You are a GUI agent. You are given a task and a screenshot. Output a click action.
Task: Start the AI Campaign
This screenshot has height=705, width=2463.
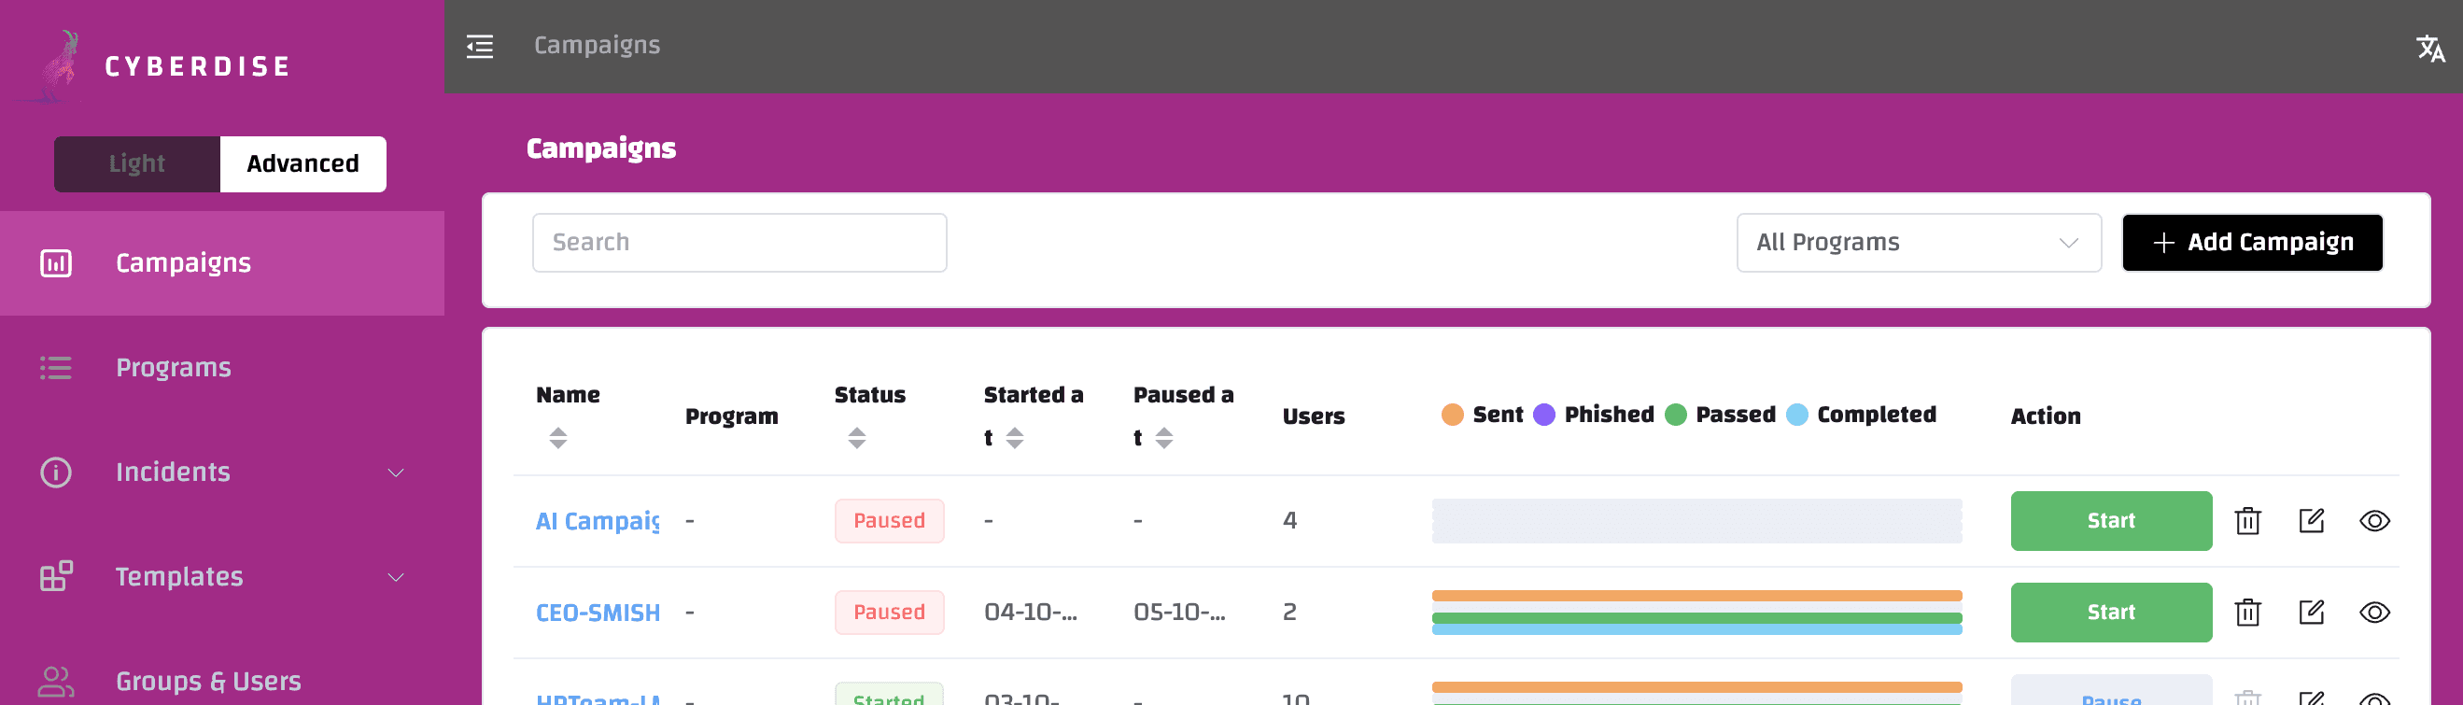[2111, 520]
